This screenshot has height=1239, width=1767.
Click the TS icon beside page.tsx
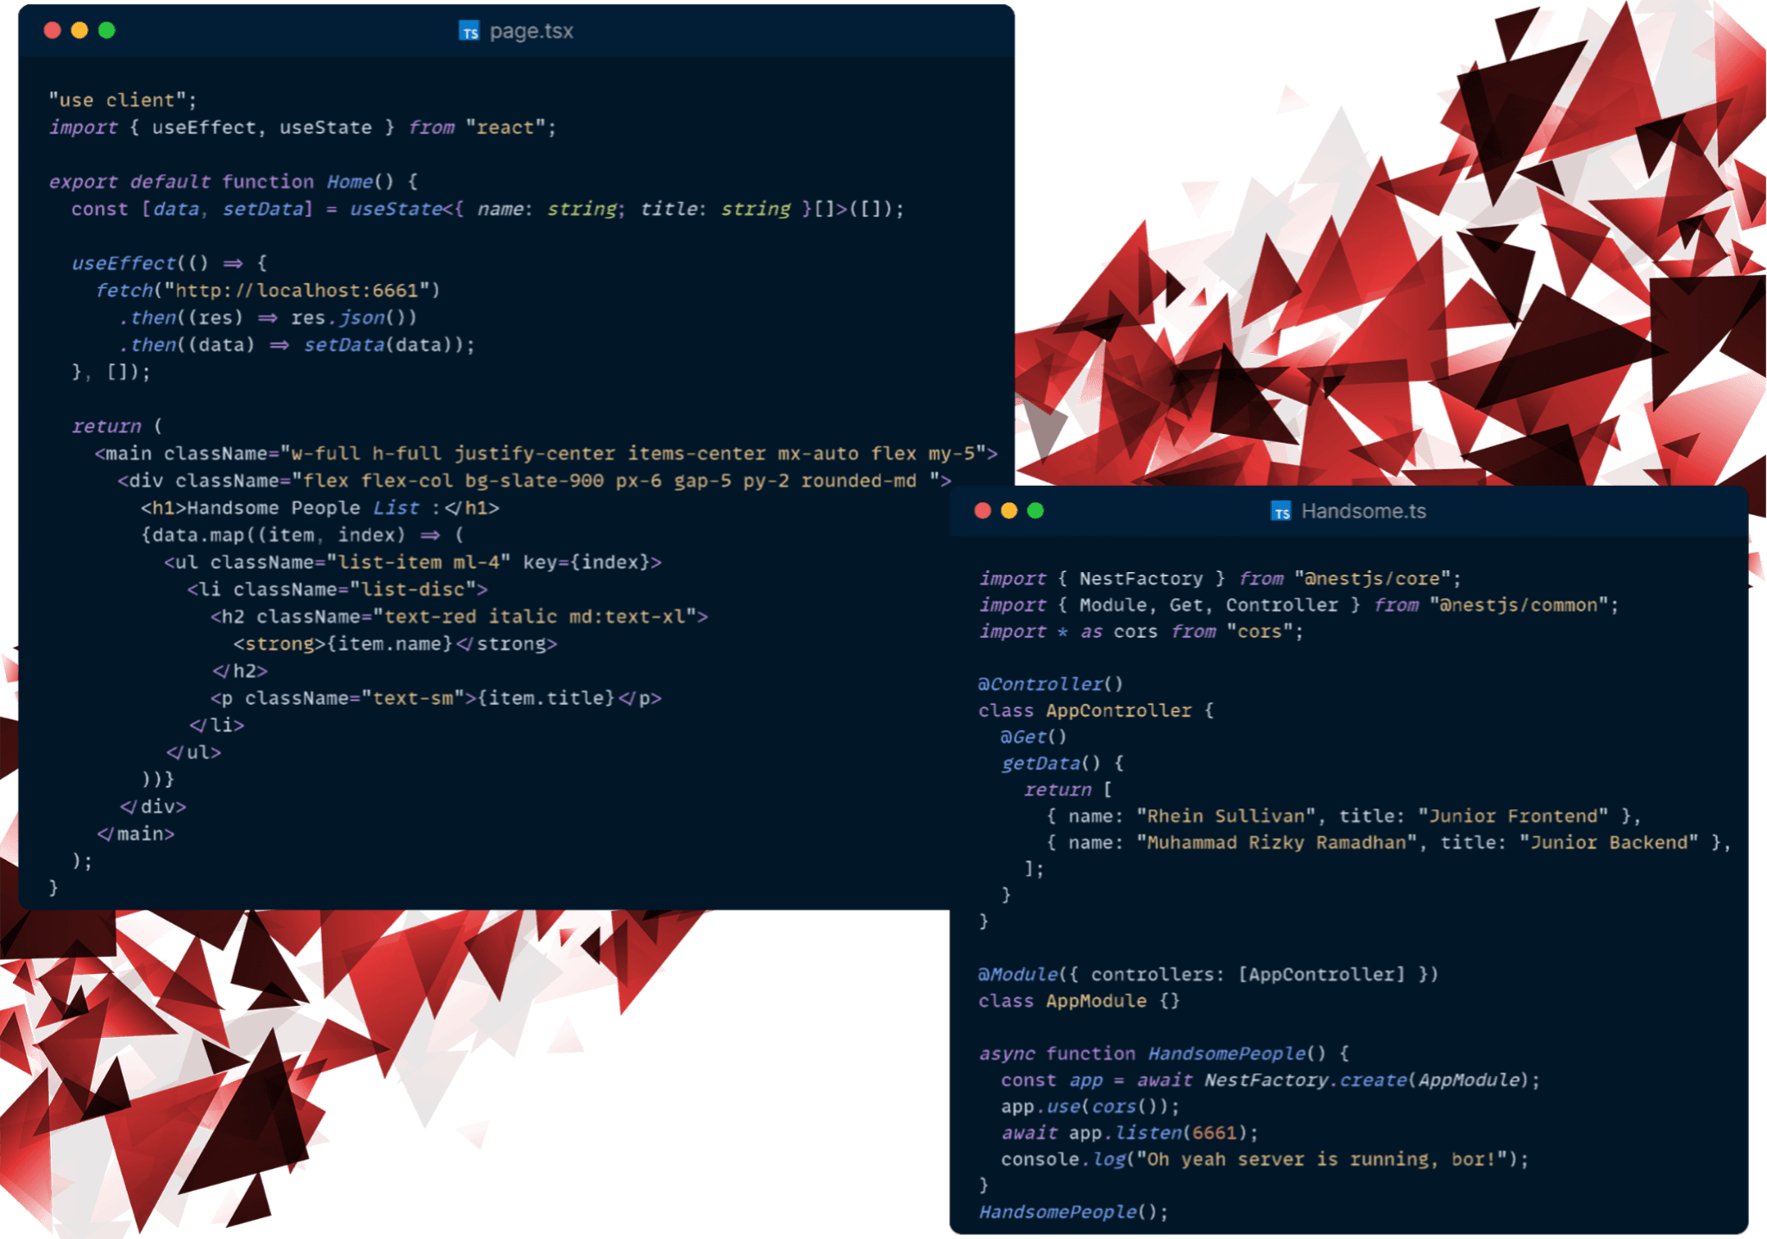tap(469, 32)
